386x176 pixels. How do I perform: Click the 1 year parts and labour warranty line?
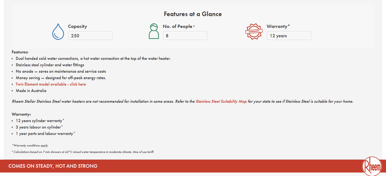pos(45,134)
